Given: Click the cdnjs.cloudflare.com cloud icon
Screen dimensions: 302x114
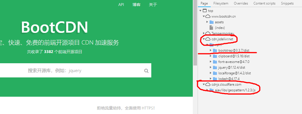Looking at the screenshot, I should click(208, 84).
